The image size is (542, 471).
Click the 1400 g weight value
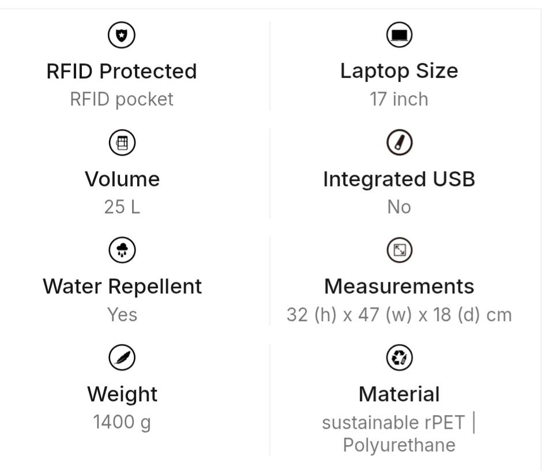click(x=122, y=422)
